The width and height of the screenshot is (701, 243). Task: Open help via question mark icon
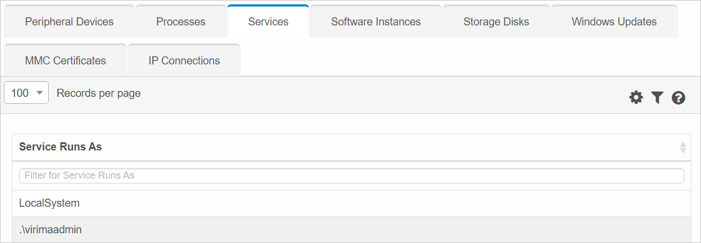coord(678,97)
